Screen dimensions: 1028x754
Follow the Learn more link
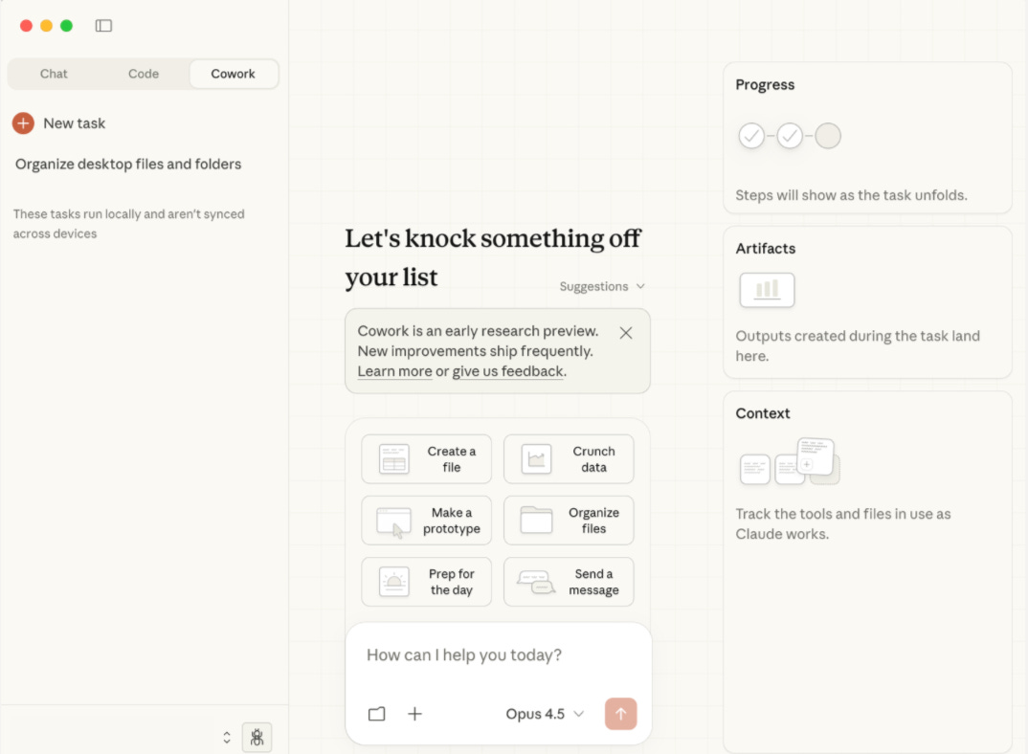394,371
